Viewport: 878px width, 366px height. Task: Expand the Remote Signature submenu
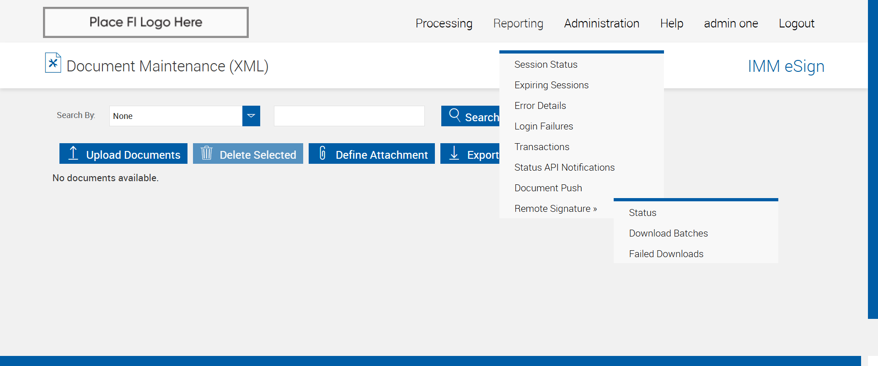[x=556, y=209]
